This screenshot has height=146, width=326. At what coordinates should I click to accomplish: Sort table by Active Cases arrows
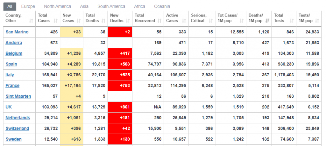point(184,21)
